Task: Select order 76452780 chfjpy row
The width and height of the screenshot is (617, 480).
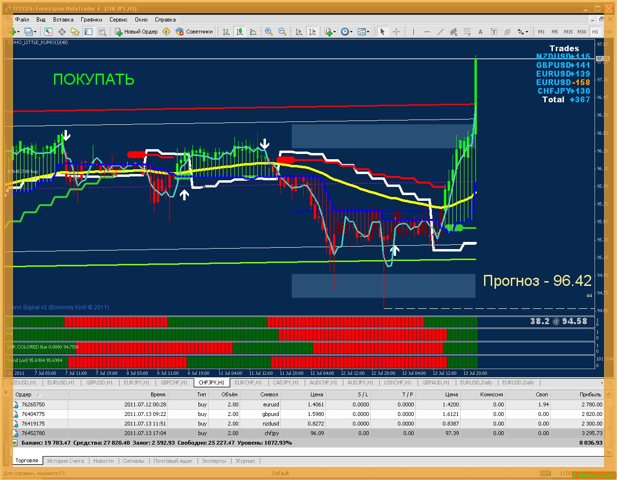Action: (308, 433)
